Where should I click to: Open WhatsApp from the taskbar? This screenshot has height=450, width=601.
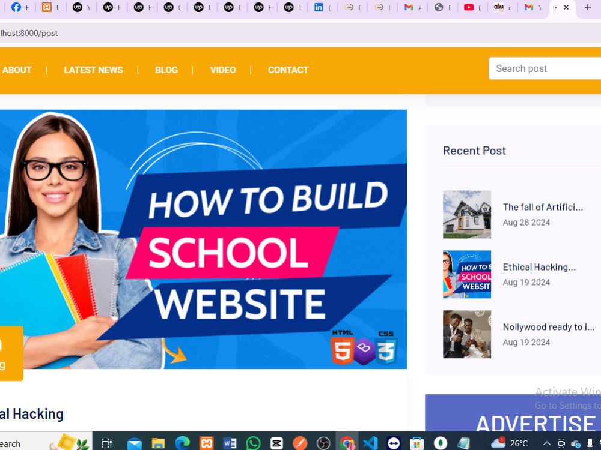click(254, 443)
